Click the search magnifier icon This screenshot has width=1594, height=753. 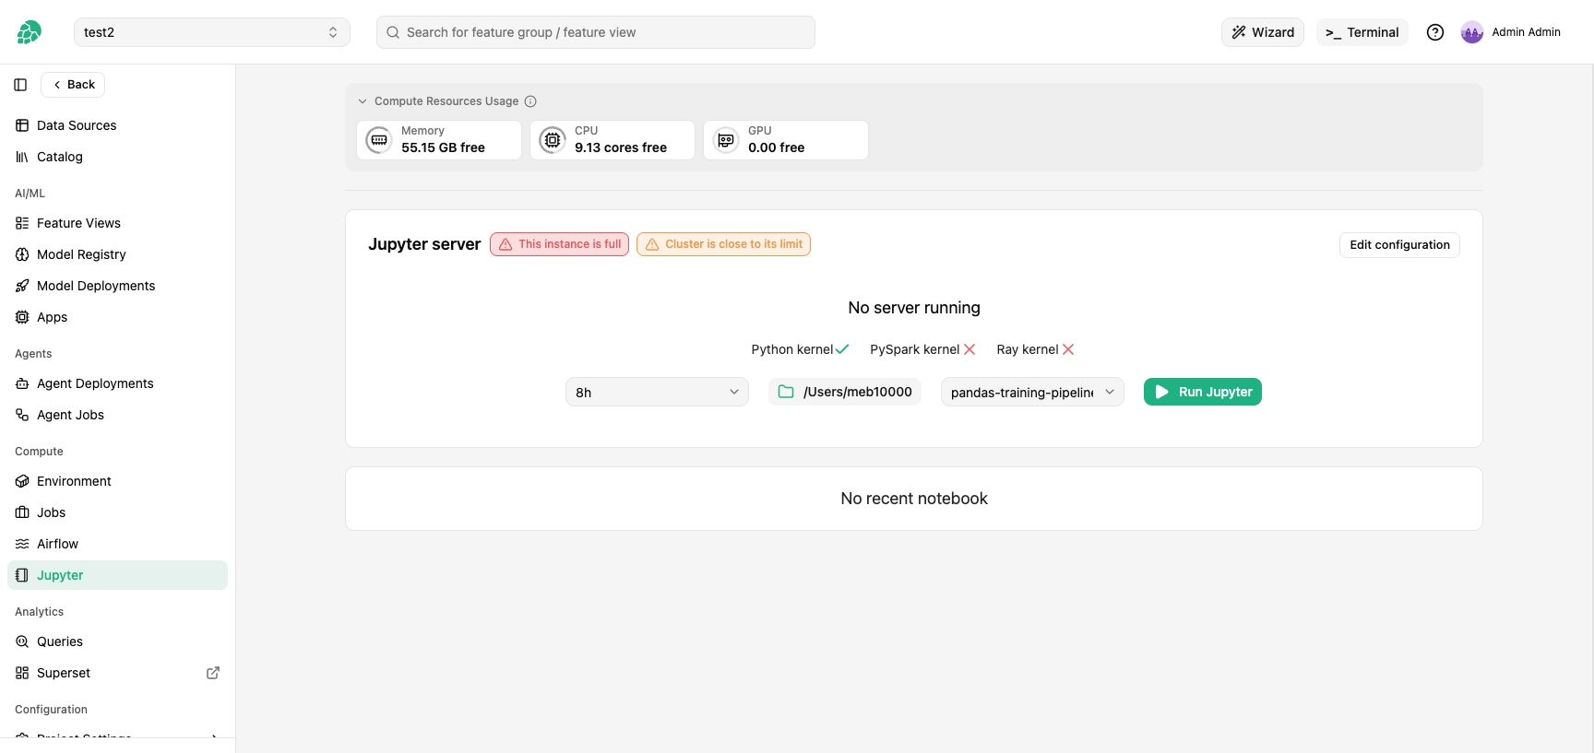[393, 32]
